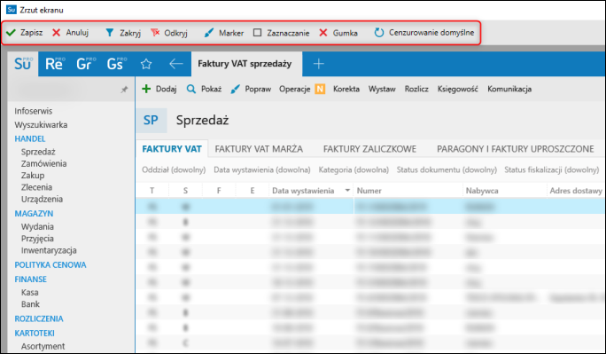Pick the Marker brush icon
The height and width of the screenshot is (354, 606).
(209, 33)
